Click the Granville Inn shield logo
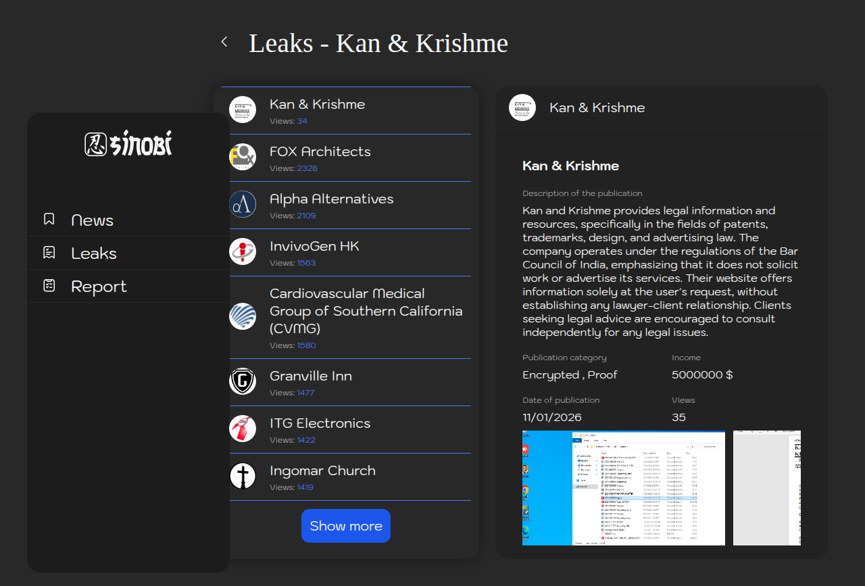The image size is (865, 586). [x=243, y=381]
